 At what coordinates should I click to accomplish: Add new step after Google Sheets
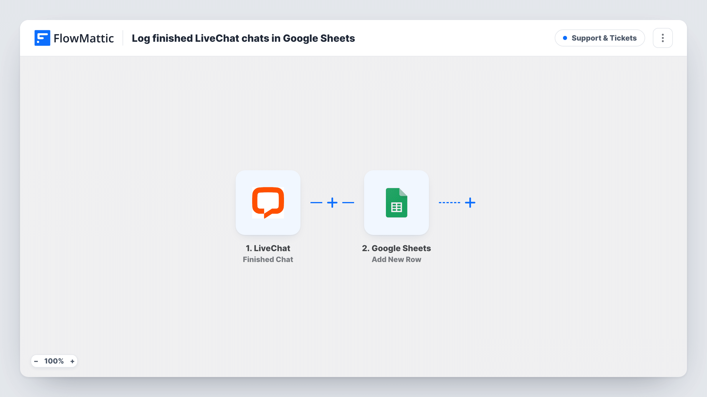tap(470, 203)
